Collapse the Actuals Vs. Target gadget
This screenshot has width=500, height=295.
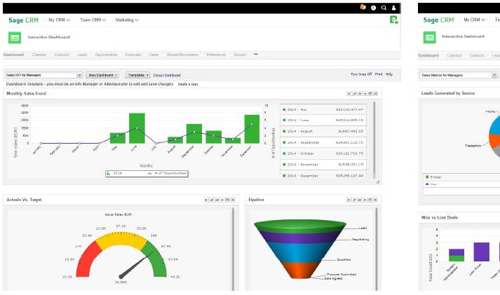pyautogui.click(x=222, y=200)
